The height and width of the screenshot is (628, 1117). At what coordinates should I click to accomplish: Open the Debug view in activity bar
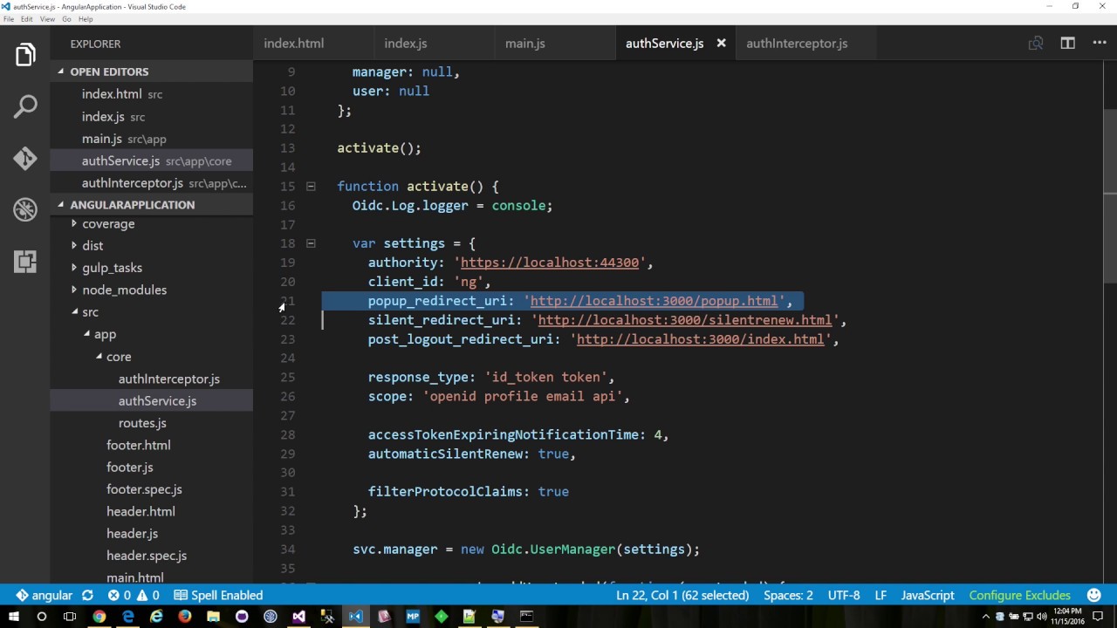click(25, 209)
